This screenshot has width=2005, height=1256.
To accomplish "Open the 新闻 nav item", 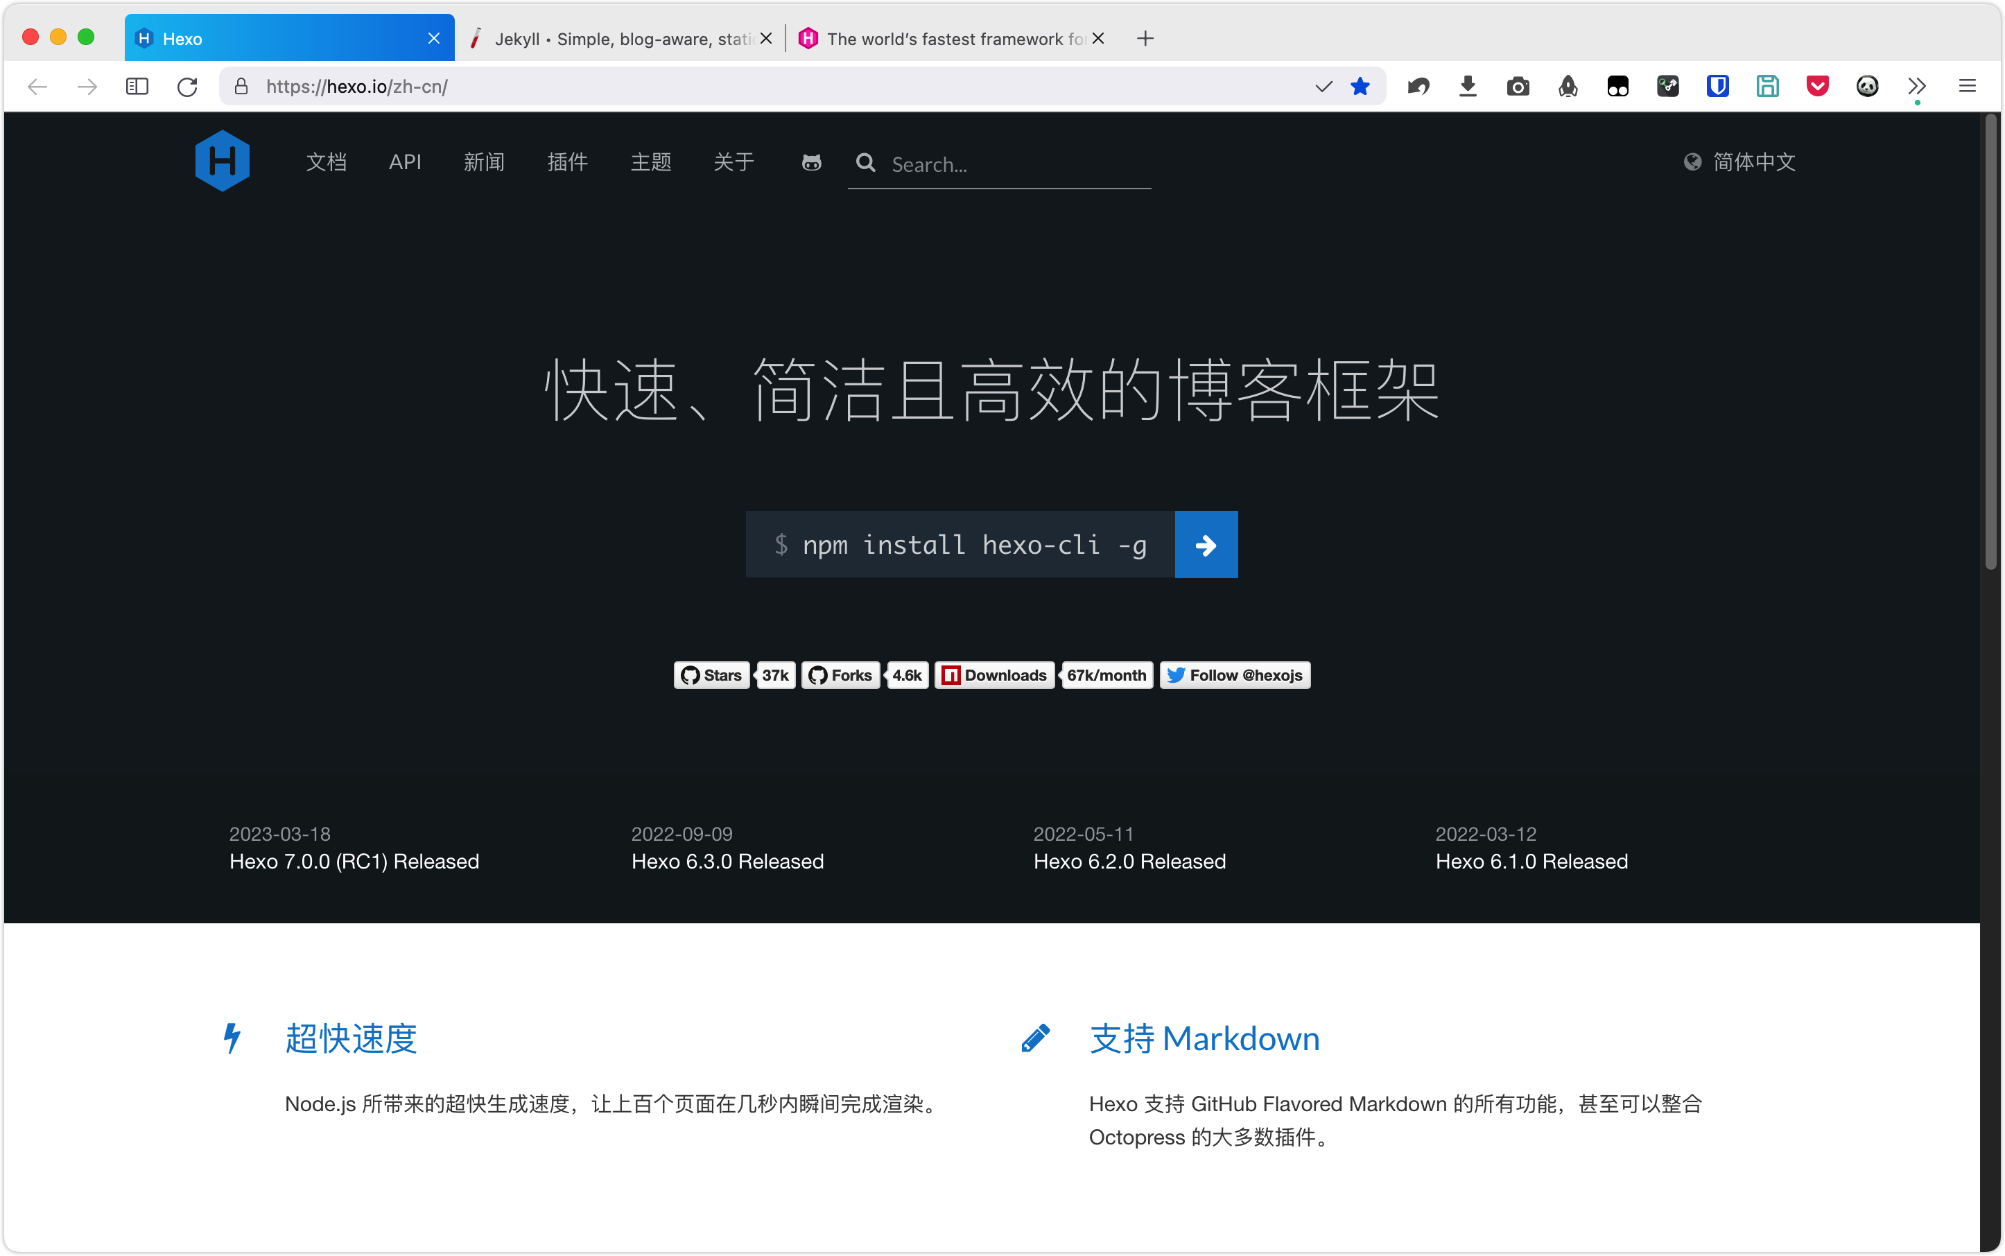I will 484,162.
